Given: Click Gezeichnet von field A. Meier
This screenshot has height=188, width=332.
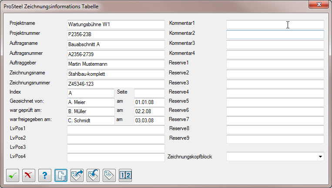Looking at the screenshot, I should (x=91, y=102).
